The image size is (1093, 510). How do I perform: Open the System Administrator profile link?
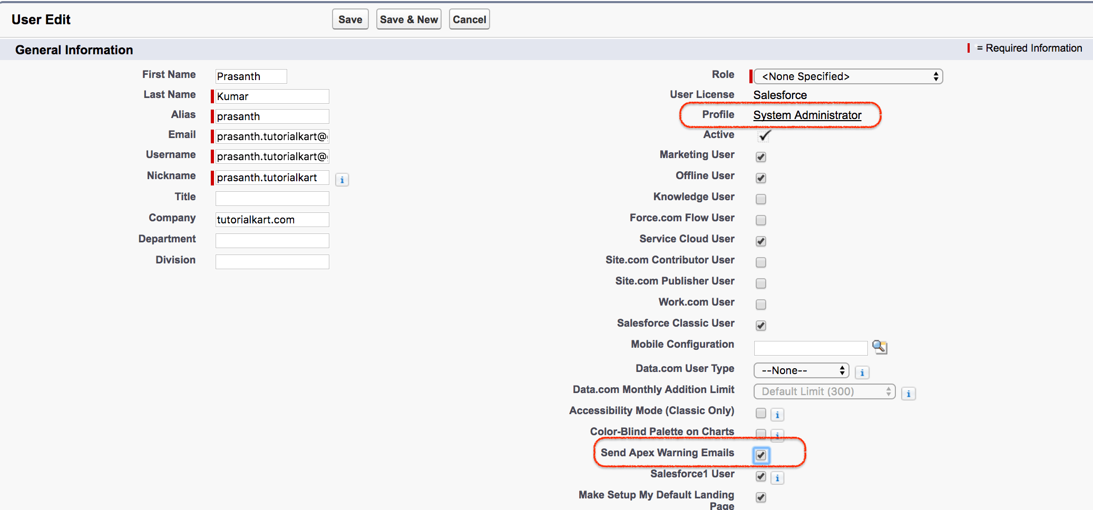806,115
